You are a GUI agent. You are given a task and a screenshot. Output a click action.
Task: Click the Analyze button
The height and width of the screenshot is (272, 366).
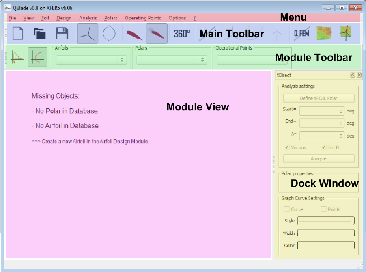(319, 158)
